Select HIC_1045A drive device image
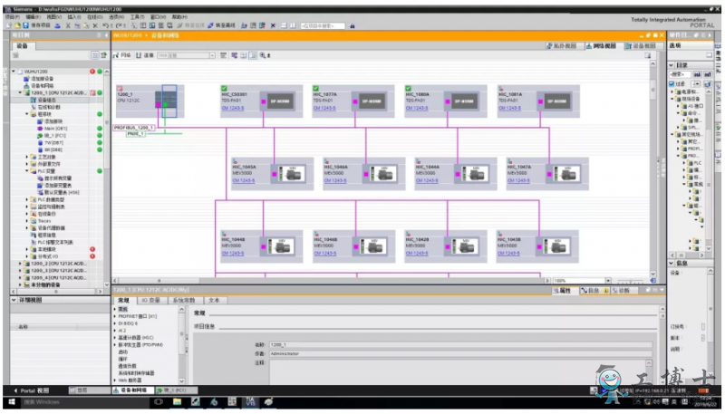This screenshot has height=414, width=725. [x=291, y=174]
